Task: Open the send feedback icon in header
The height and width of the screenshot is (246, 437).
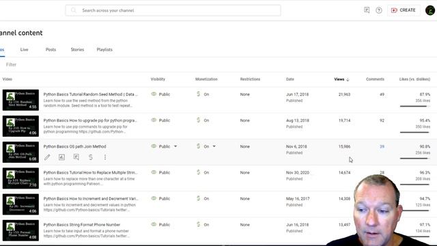Action: (x=367, y=10)
